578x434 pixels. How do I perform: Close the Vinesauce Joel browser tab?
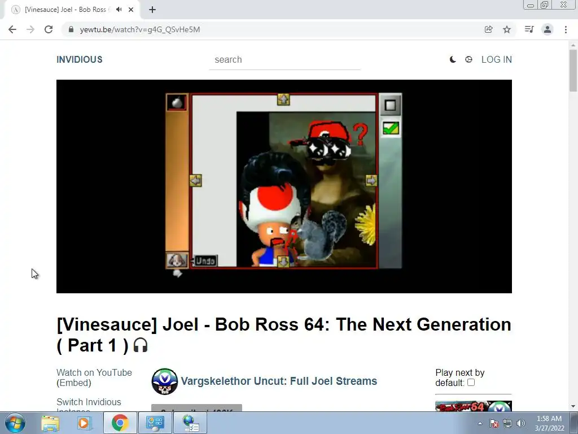click(131, 10)
